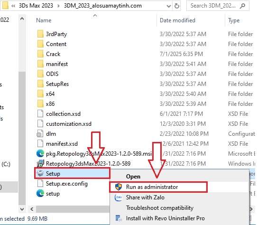Click the refresh icon beside address bar
Screen dimensions: 257x225
[177, 6]
